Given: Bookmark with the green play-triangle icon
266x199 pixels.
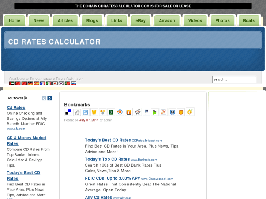Looking at the screenshot, I should click(155, 112).
